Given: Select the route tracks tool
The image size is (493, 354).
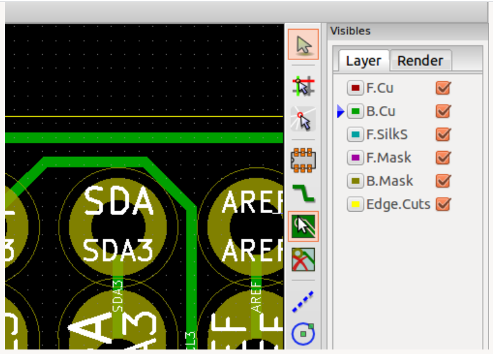Looking at the screenshot, I should (303, 193).
